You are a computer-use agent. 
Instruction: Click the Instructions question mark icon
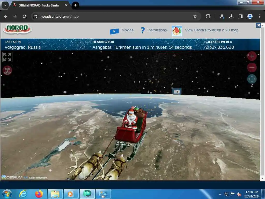[143, 30]
